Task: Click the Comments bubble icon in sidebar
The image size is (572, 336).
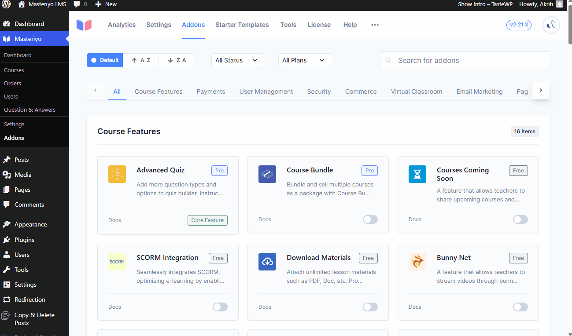Action: click(7, 205)
